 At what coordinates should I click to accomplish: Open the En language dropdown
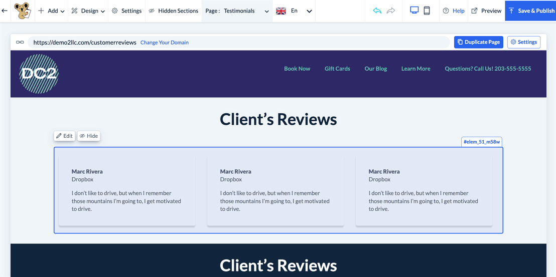tap(294, 11)
